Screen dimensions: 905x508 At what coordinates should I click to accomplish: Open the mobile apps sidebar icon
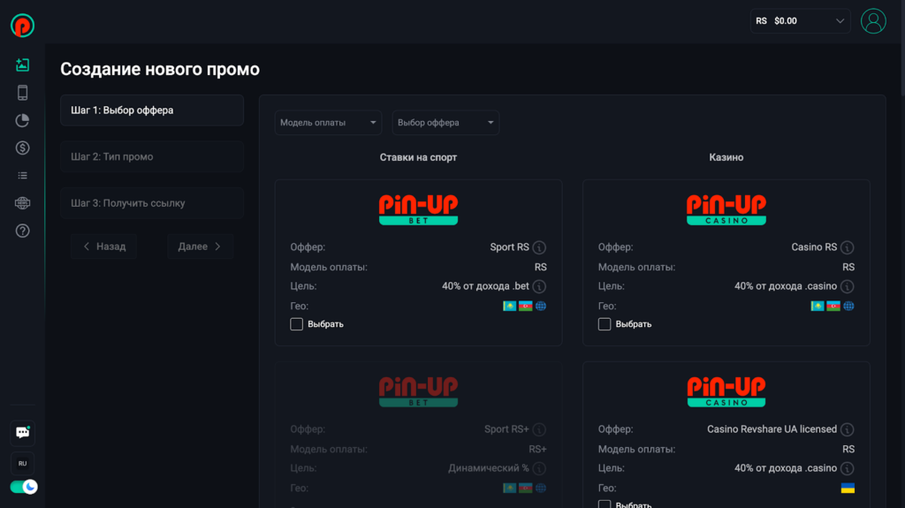(22, 93)
